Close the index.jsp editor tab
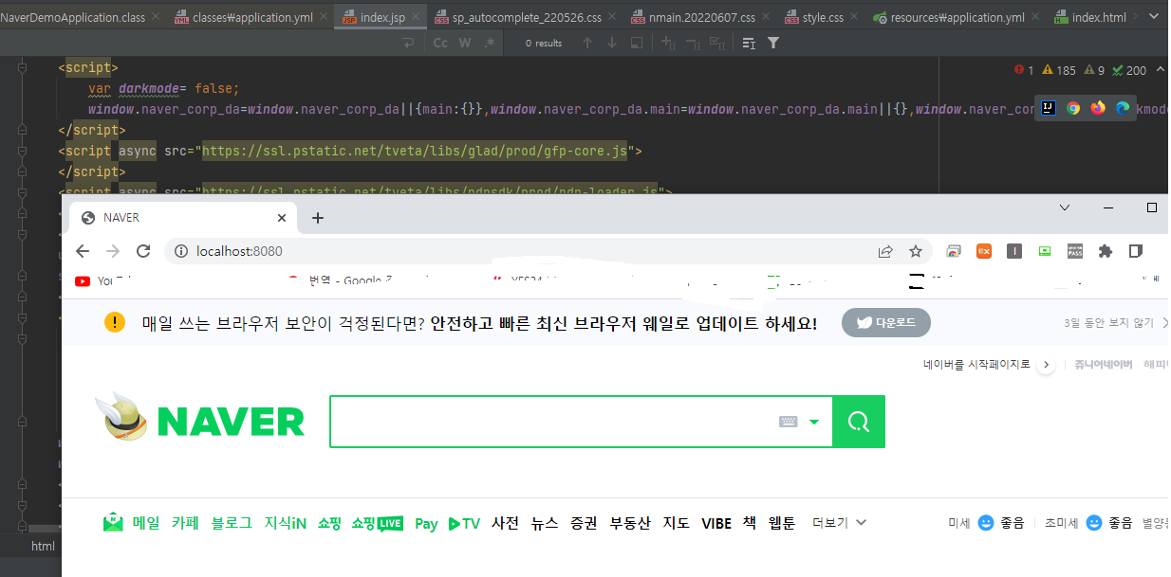Image resolution: width=1171 pixels, height=577 pixels. click(x=414, y=17)
